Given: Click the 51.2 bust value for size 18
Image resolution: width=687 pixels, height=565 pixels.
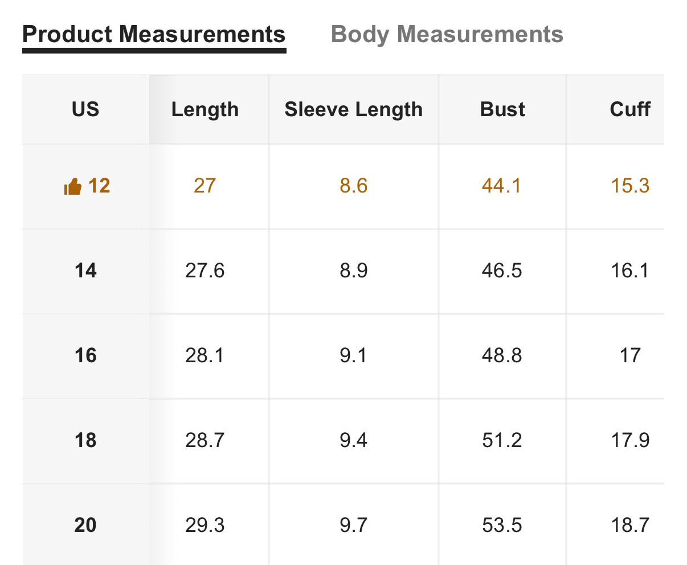Looking at the screenshot, I should [502, 440].
